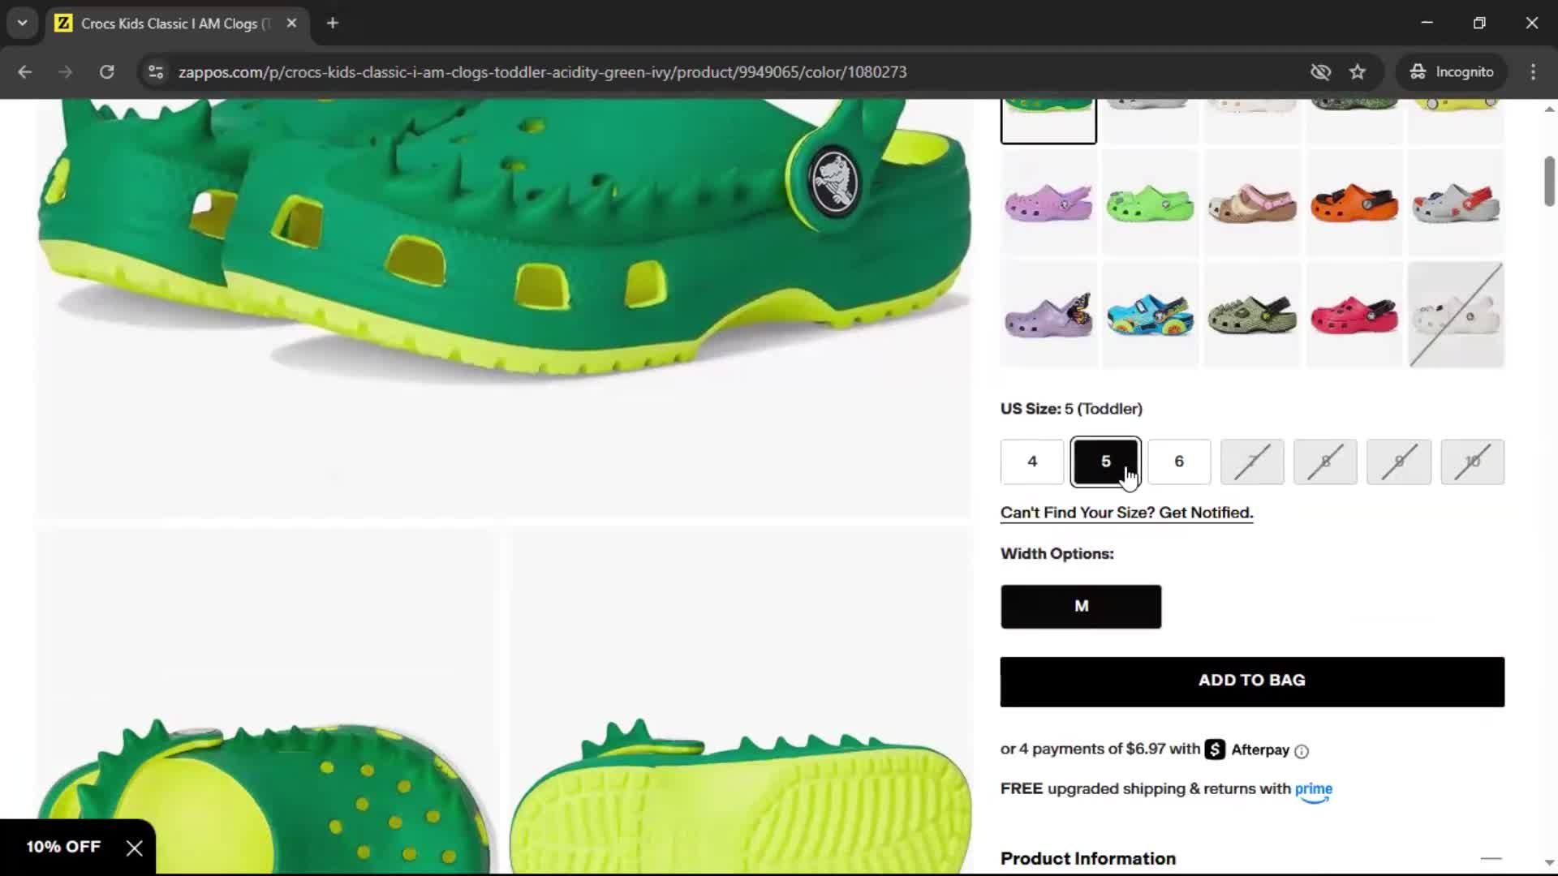Open the top-view clog product image

[x=264, y=702]
